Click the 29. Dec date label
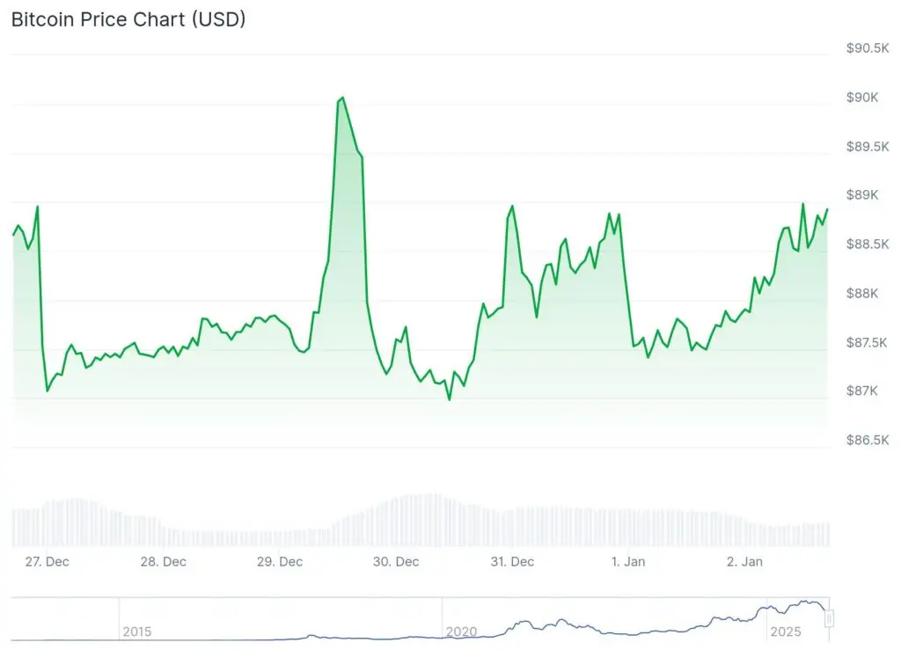This screenshot has height=657, width=901. coord(279,561)
